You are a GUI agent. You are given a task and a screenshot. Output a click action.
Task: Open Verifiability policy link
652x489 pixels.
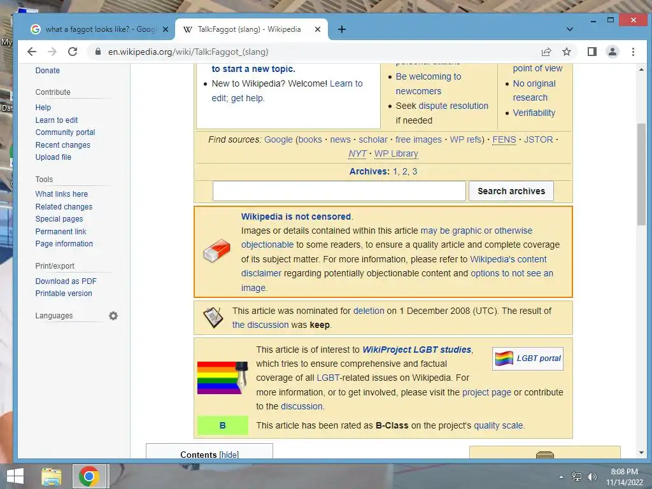pos(534,113)
